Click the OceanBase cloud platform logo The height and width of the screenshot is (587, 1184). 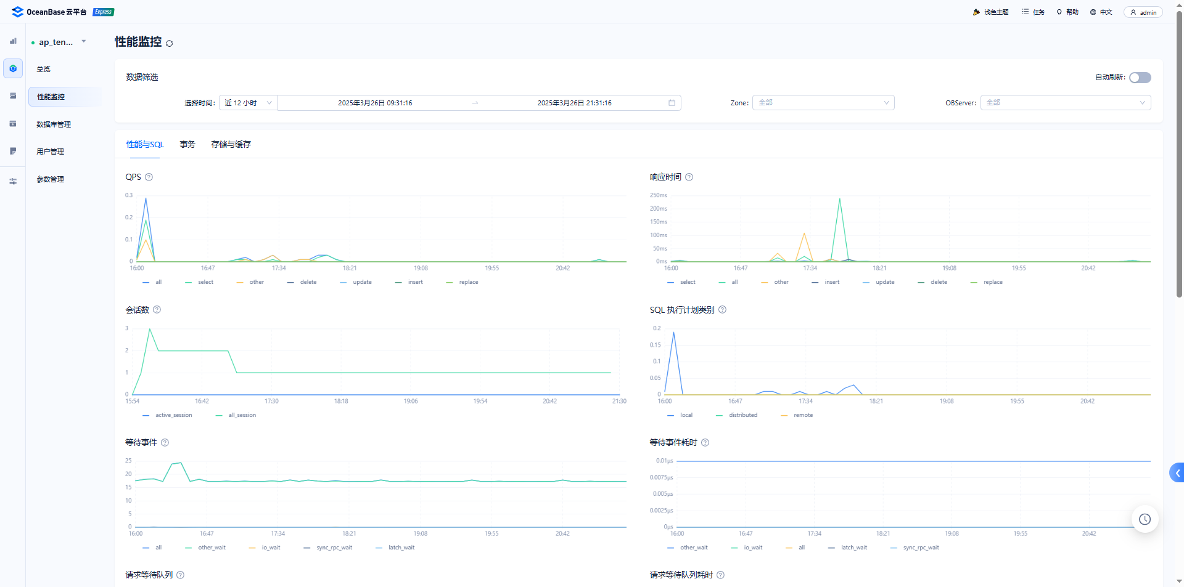[x=49, y=12]
